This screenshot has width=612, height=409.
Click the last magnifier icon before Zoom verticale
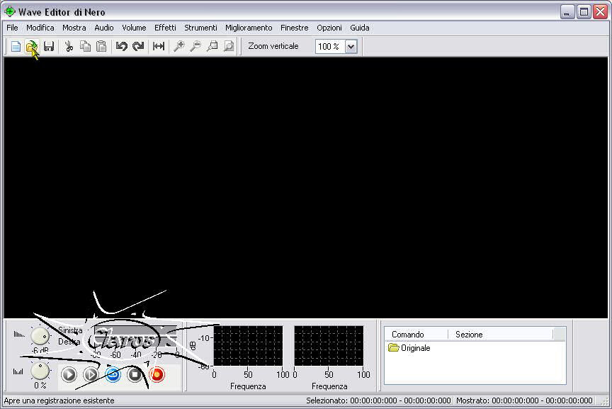(x=229, y=47)
